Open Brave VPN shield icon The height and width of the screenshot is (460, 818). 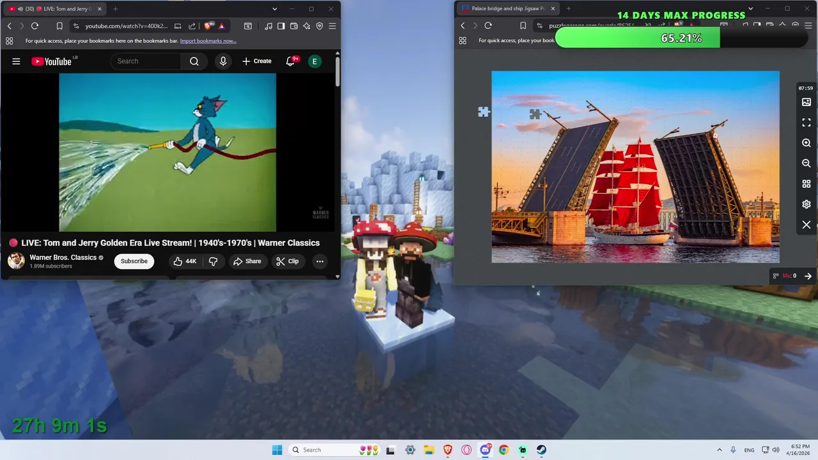coord(320,26)
